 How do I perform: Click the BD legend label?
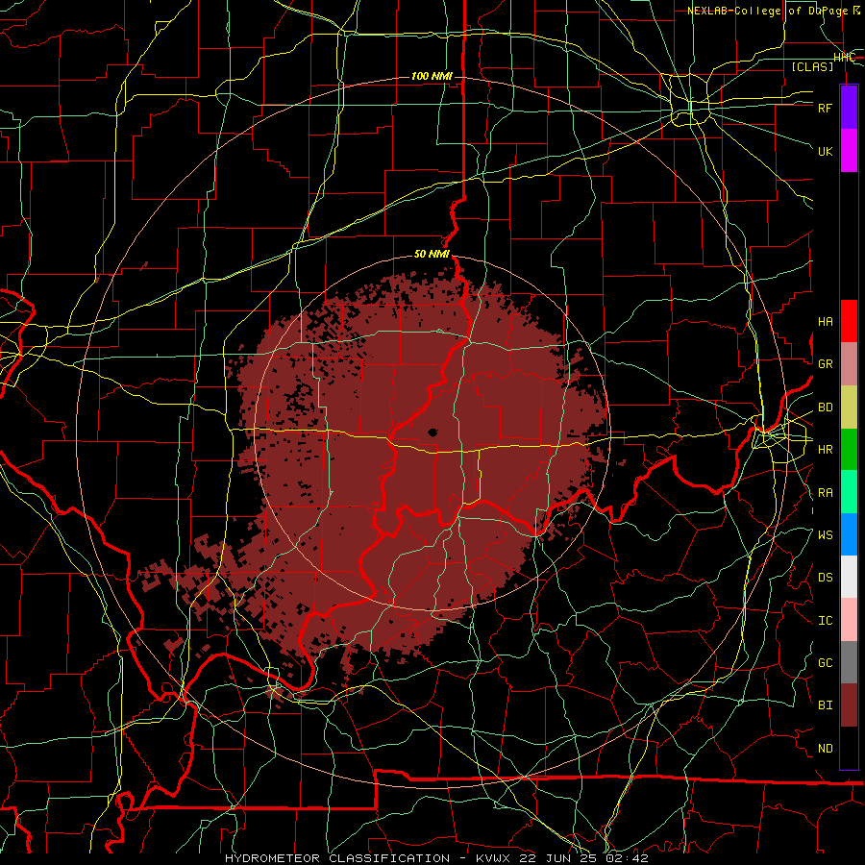826,408
